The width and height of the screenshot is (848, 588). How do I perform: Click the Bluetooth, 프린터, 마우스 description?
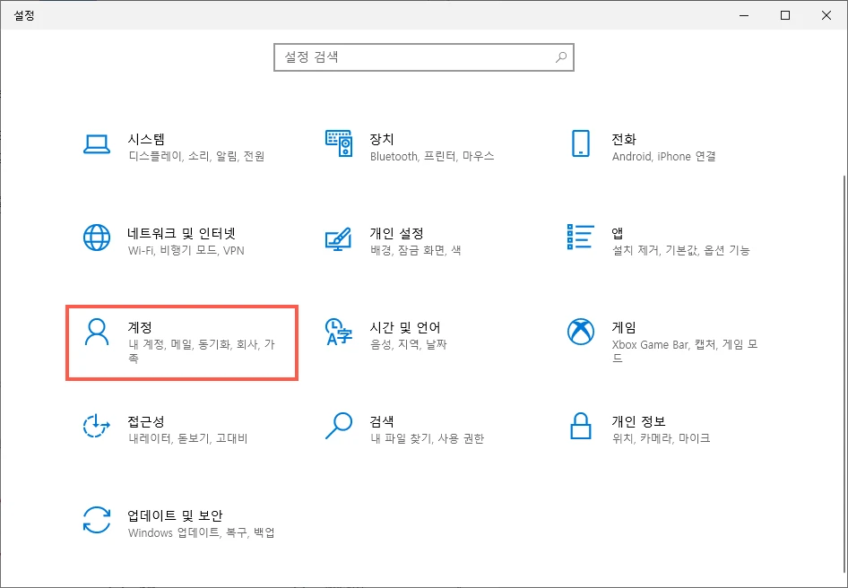(432, 156)
